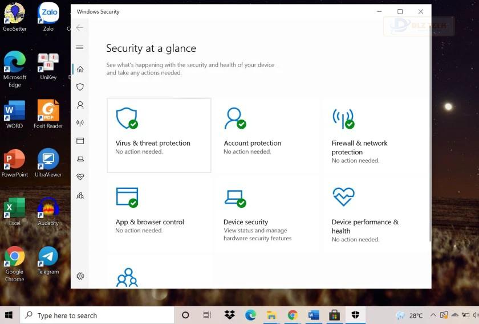Expand the hamburger navigation menu
The width and height of the screenshot is (479, 324).
(80, 47)
